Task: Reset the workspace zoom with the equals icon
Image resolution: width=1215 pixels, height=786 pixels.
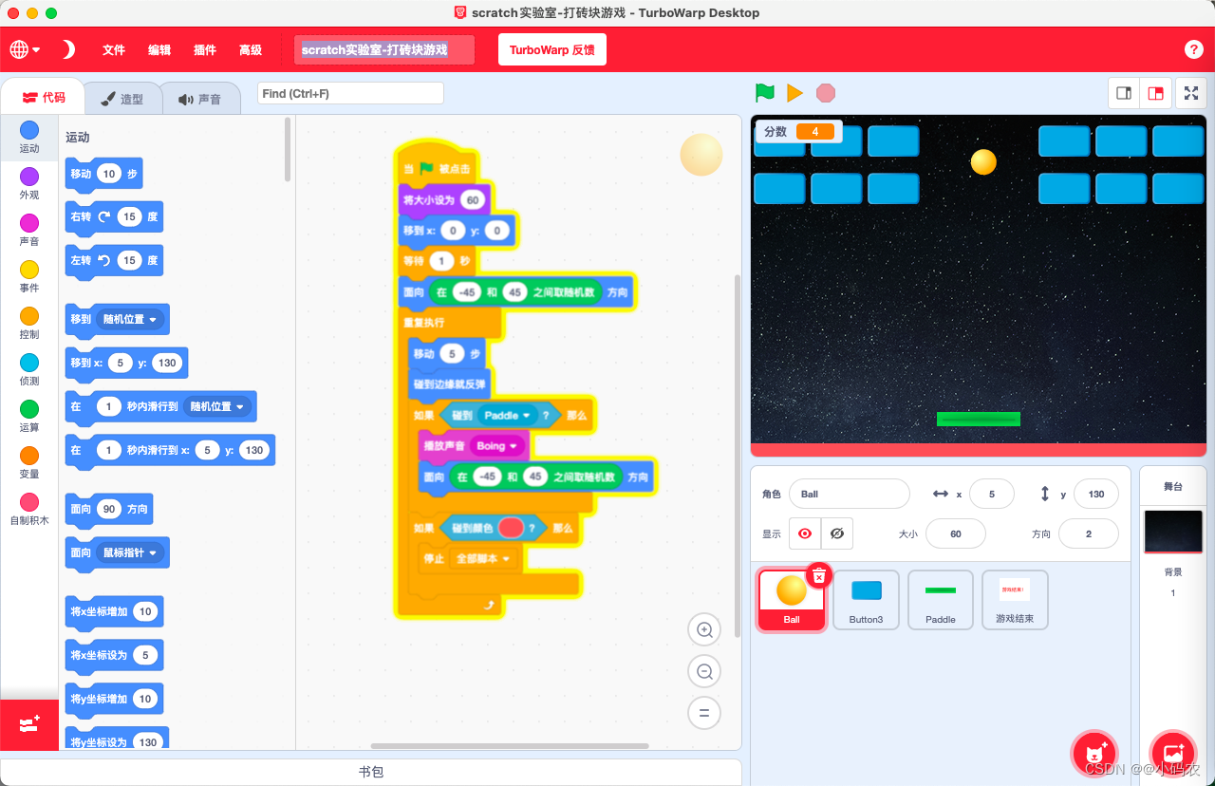Action: pos(704,713)
